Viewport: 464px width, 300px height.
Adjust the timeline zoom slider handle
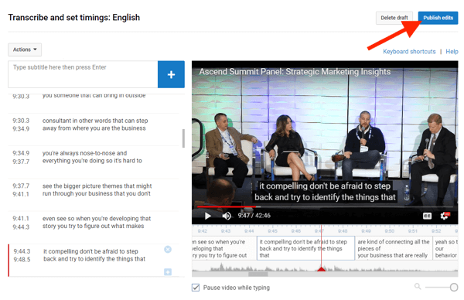click(454, 287)
